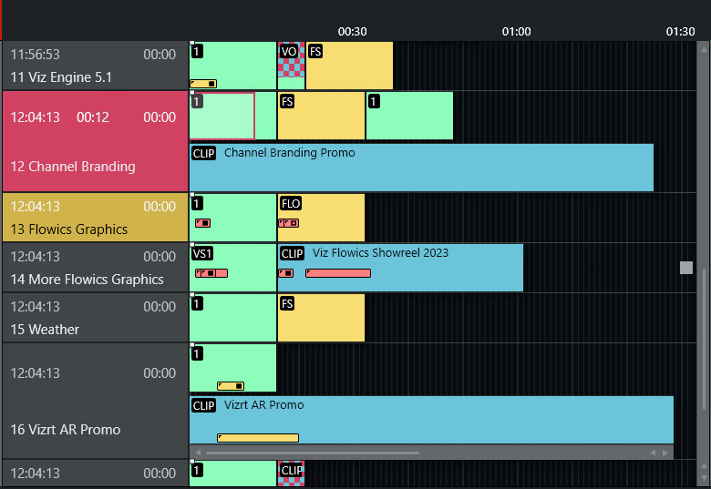Select the 11 Viz Engine 5.1 story

click(x=93, y=66)
